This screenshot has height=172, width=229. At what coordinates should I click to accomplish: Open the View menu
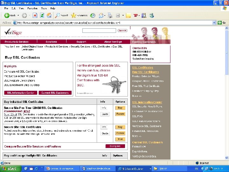click(x=21, y=8)
